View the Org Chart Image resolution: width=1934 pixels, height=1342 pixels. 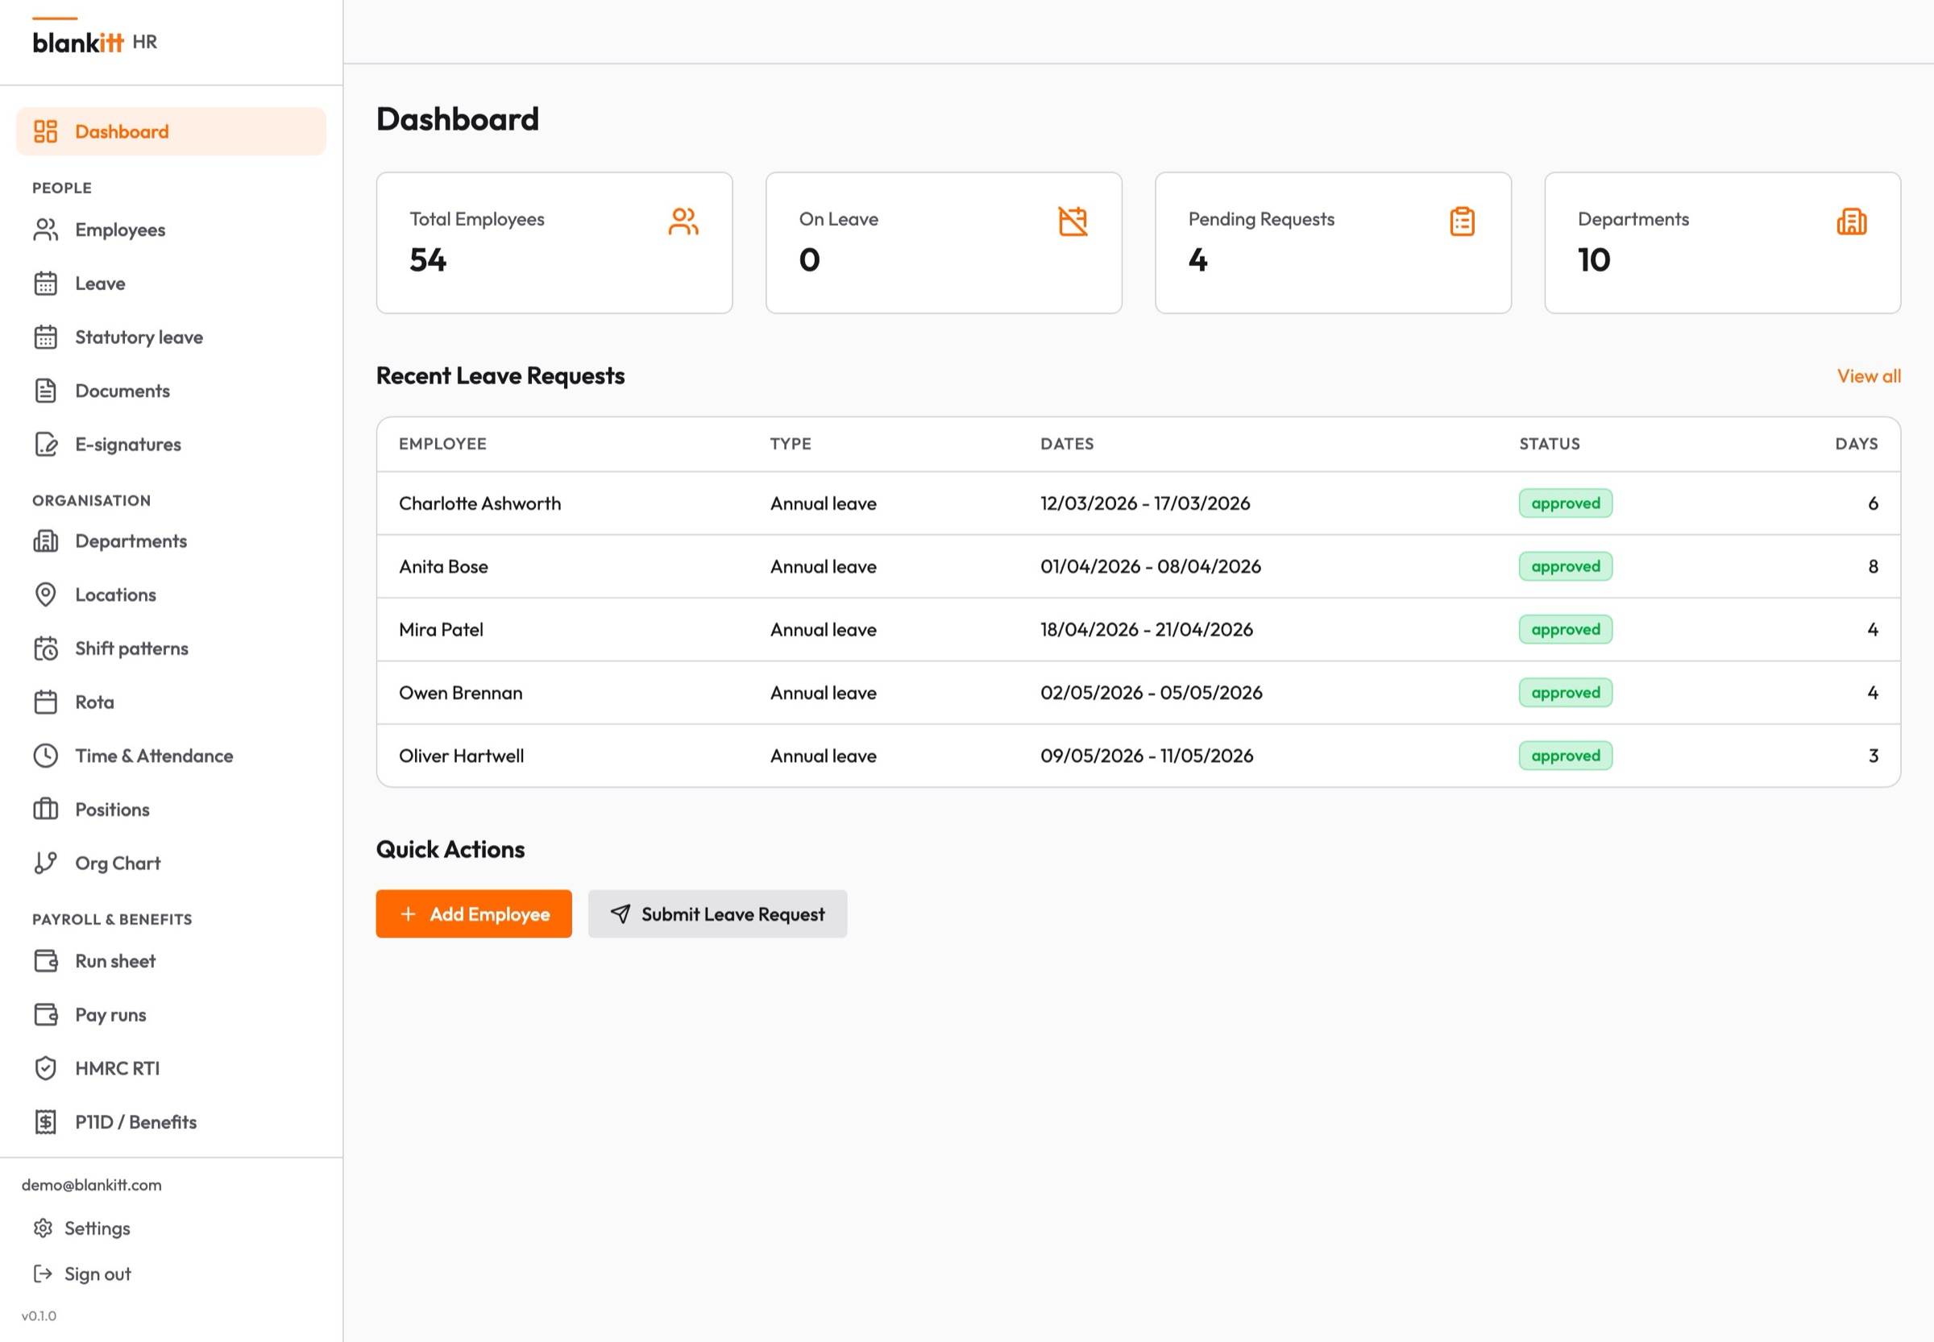pyautogui.click(x=171, y=863)
